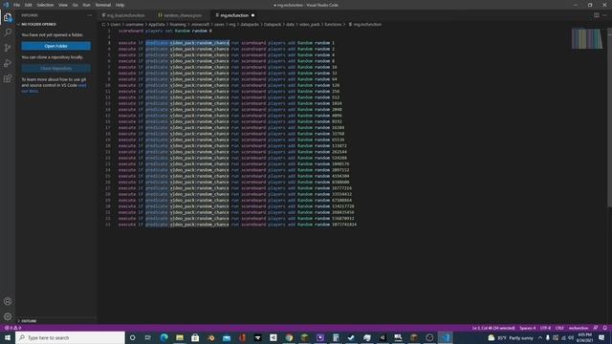This screenshot has height=344, width=612.
Task: Click the Open Folder button
Action: [55, 46]
